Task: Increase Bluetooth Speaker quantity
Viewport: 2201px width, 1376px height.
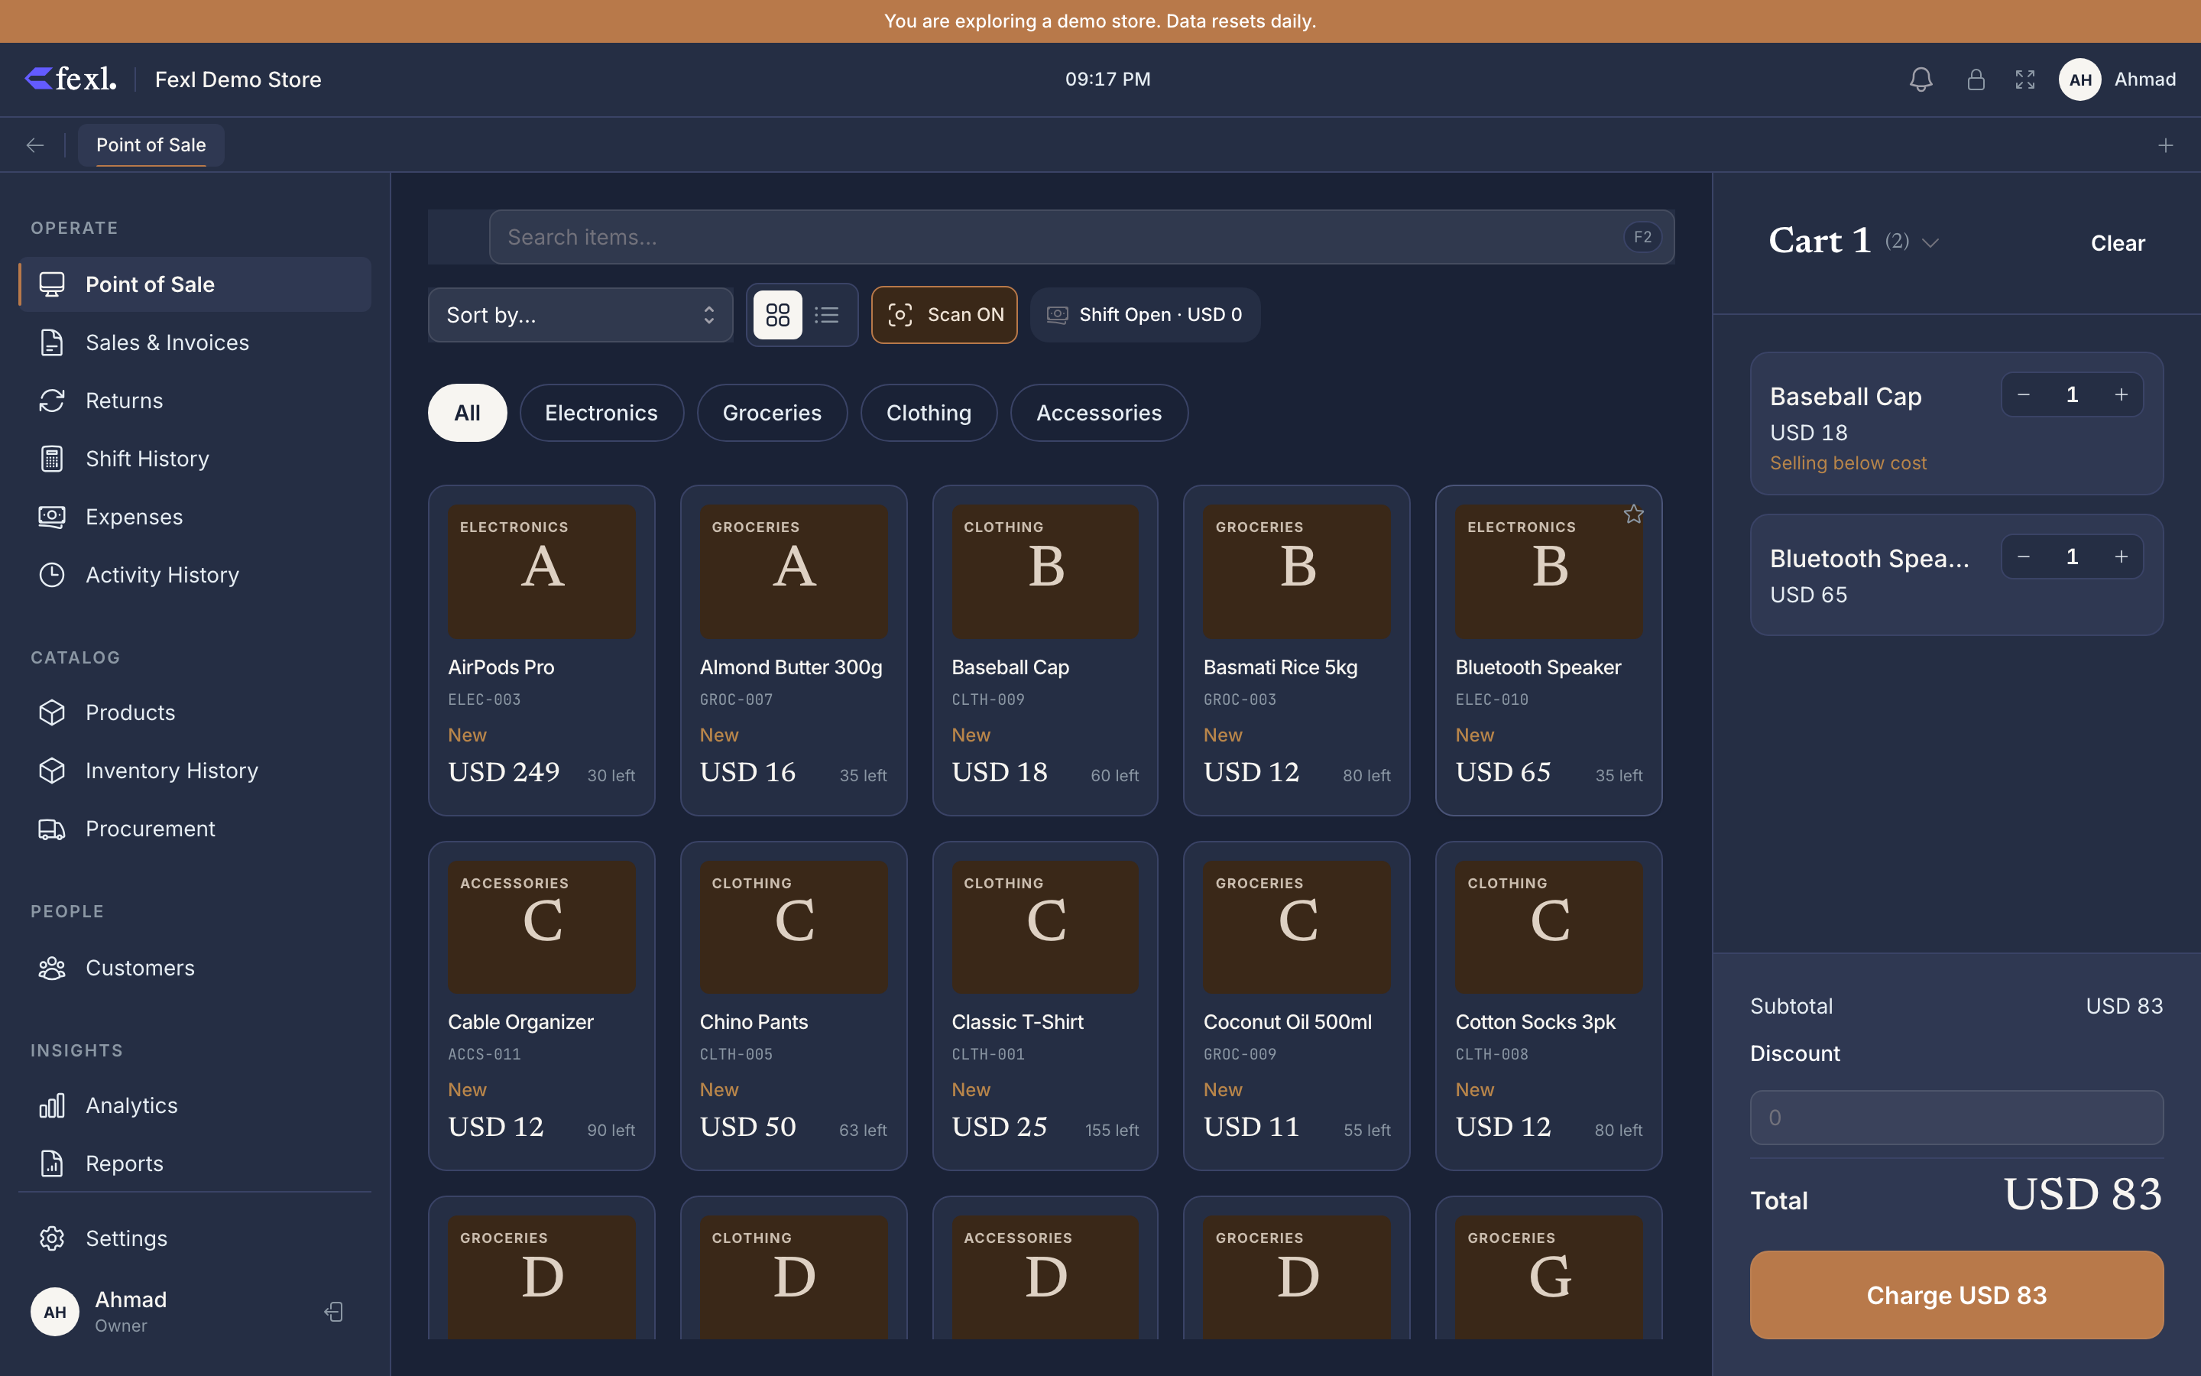Action: [2121, 557]
